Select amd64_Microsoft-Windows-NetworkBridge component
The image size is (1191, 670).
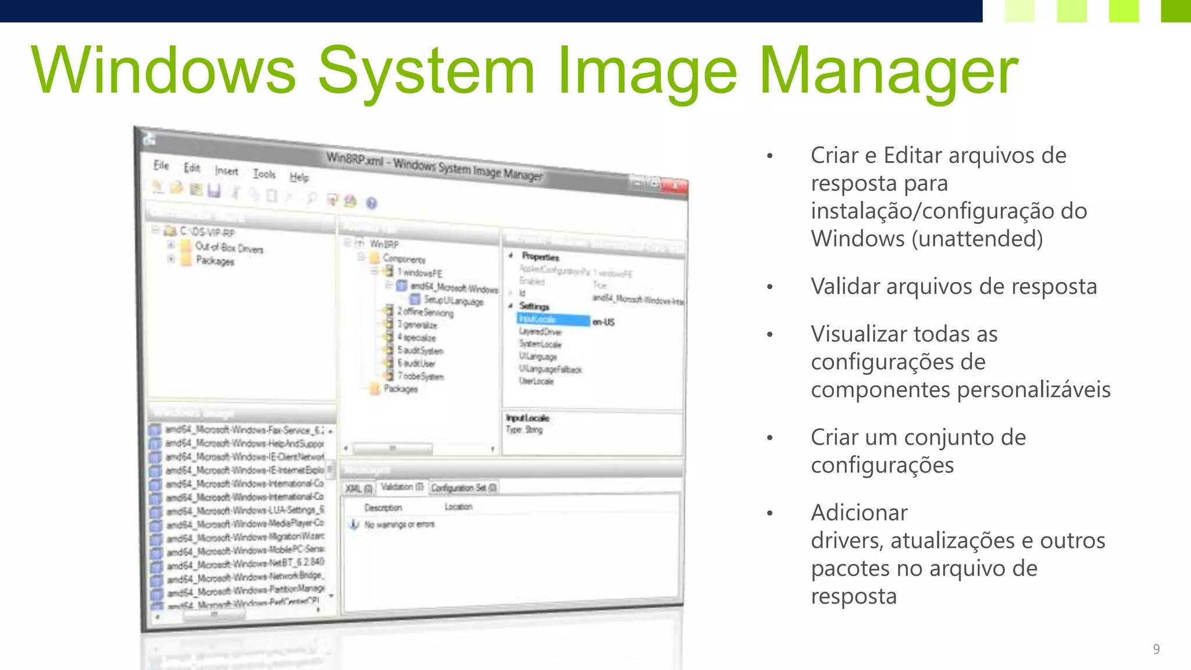(245, 577)
